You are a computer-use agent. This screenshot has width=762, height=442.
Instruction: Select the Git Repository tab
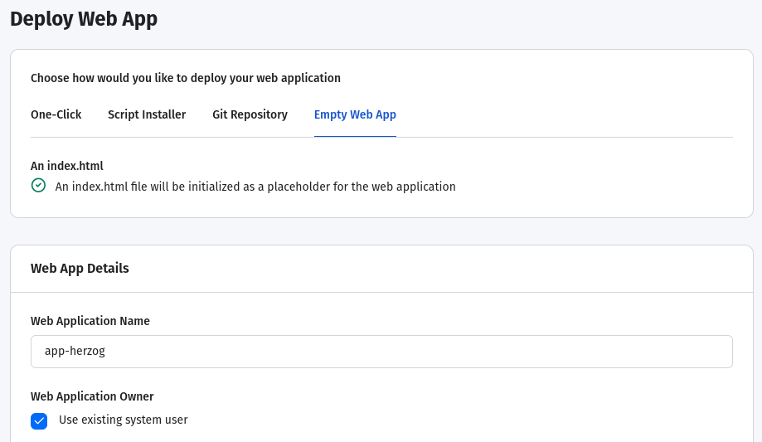250,114
